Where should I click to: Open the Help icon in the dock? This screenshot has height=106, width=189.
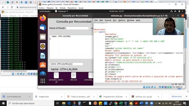coord(43,74)
